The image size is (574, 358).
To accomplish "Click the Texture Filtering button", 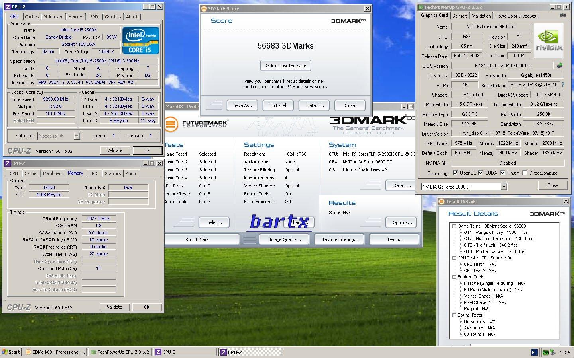I will tap(340, 239).
